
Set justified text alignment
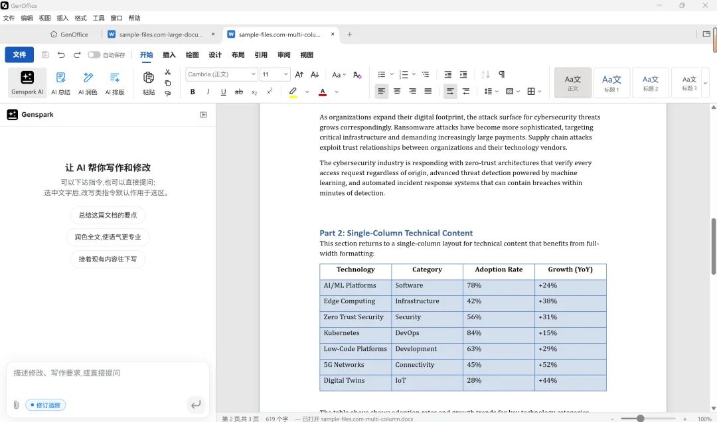[x=428, y=92]
